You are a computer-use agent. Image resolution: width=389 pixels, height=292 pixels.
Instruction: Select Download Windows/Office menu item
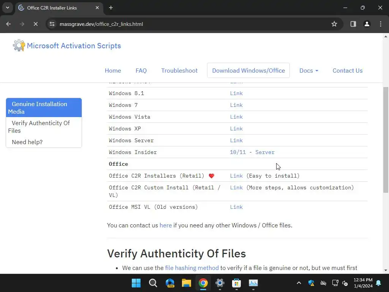[x=248, y=70]
